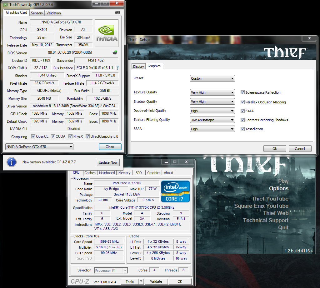Close the Thief Setup window
Image resolution: width=320 pixels, height=288 pixels.
pos(309,38)
